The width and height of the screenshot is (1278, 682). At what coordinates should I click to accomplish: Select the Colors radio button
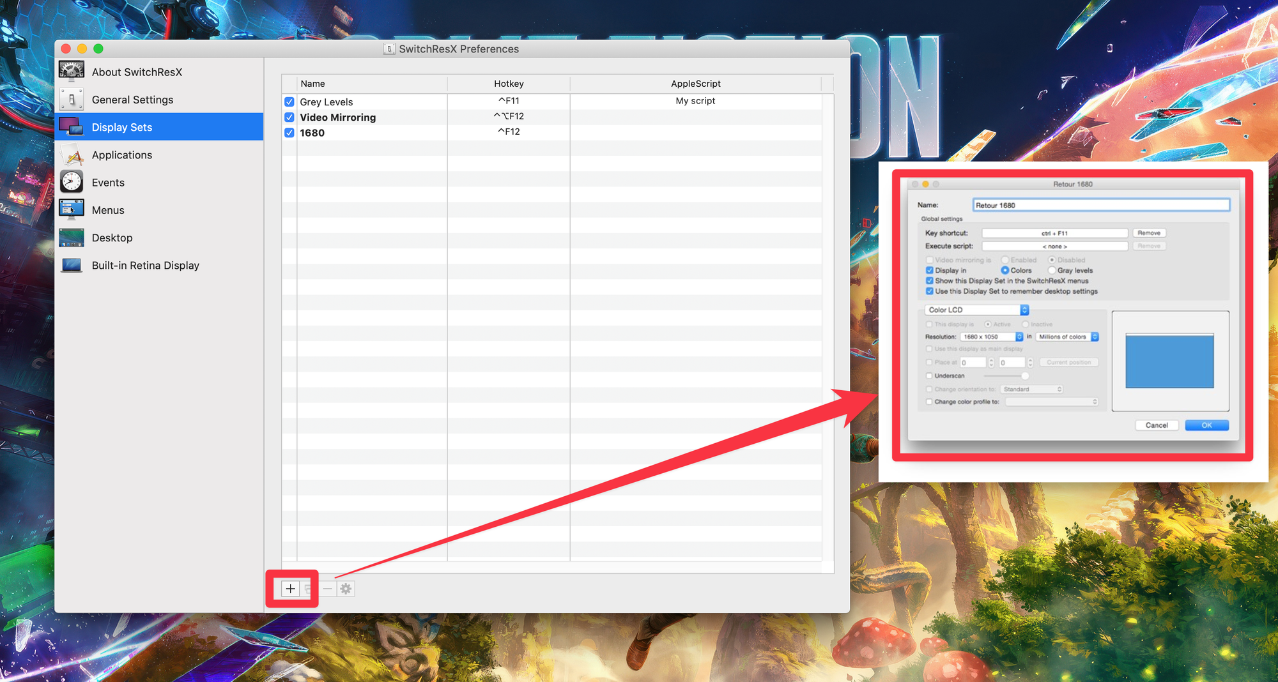[1005, 270]
